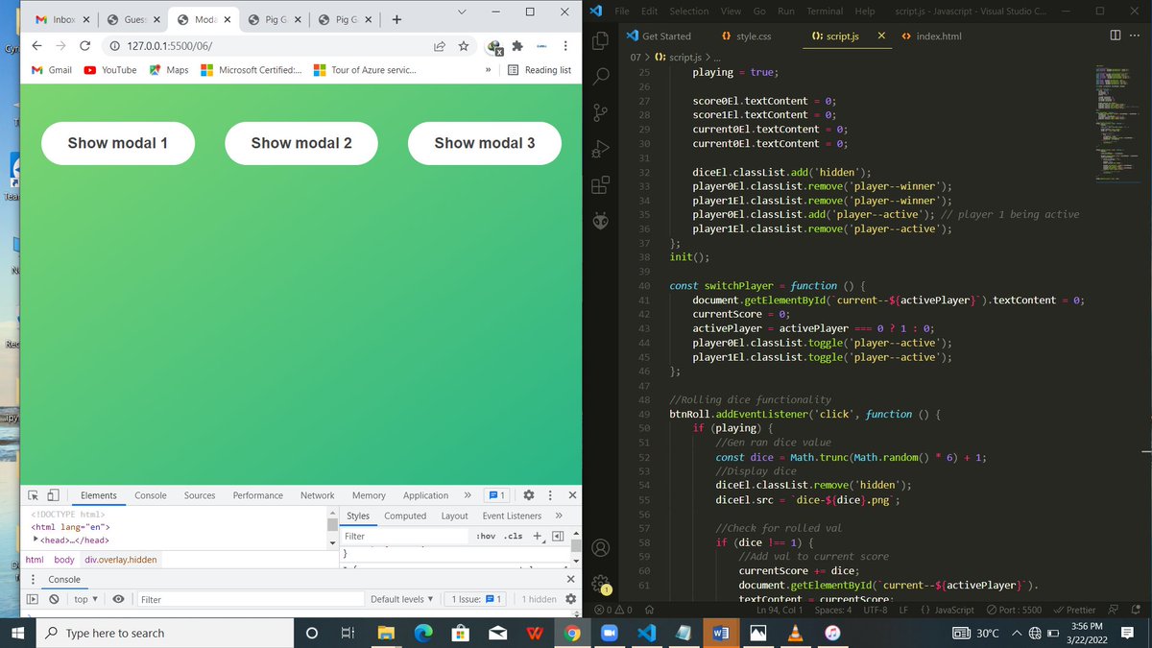Viewport: 1152px width, 648px height.
Task: Reload the Chrome page
Action: (x=84, y=46)
